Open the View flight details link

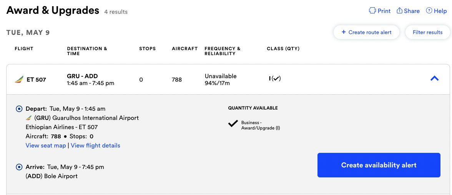coord(95,145)
